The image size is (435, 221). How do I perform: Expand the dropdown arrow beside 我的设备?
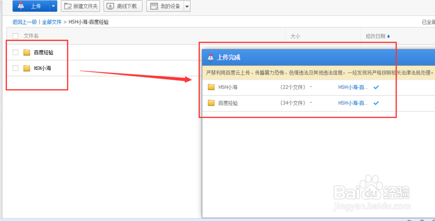click(x=187, y=6)
